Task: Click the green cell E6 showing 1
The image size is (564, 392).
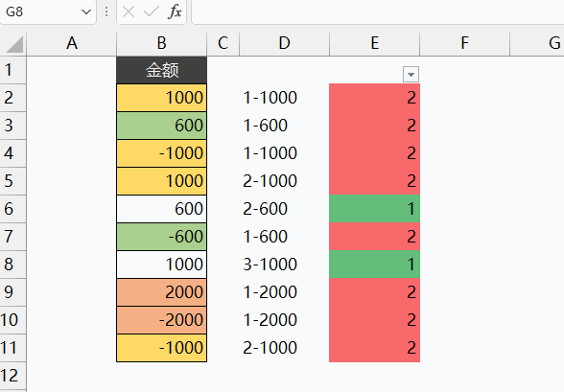Action: (374, 209)
